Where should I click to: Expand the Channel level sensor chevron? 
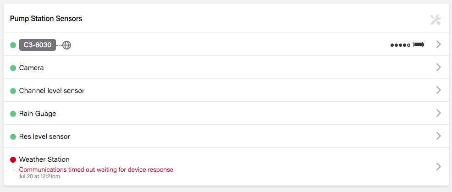click(438, 90)
